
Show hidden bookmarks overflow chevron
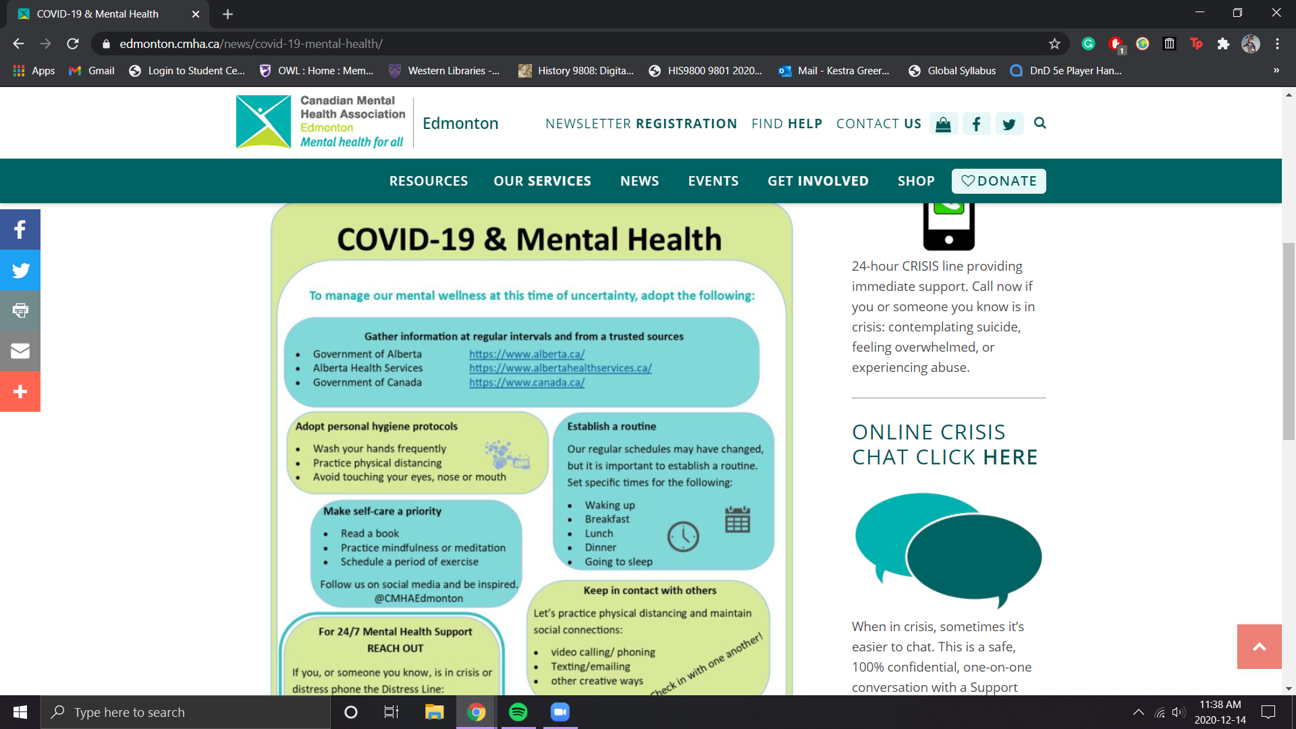[x=1276, y=70]
